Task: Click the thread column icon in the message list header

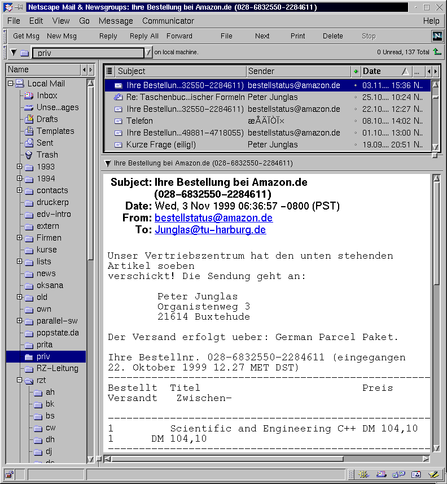Action: (109, 71)
